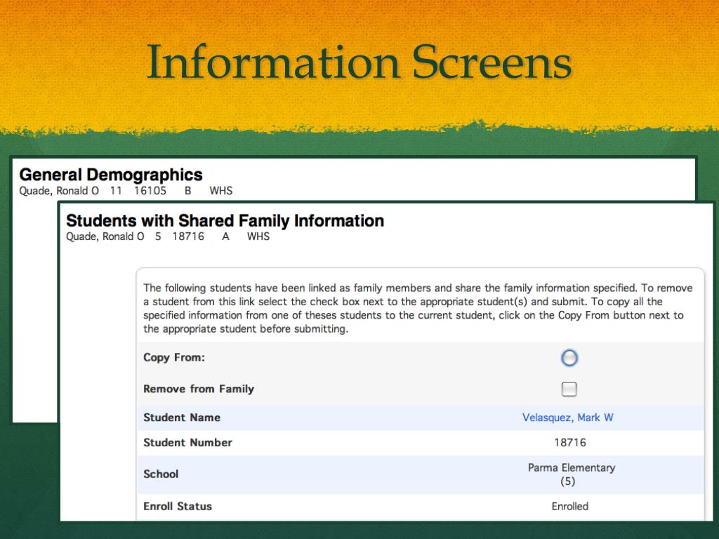
Task: Click the Parma Elementary school value
Action: [571, 468]
